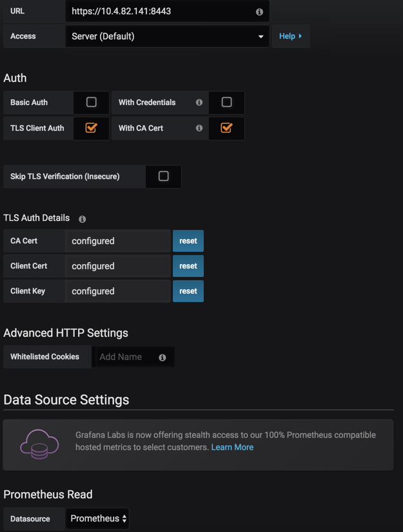
Task: Click the info icon in URL field
Action: 259,12
